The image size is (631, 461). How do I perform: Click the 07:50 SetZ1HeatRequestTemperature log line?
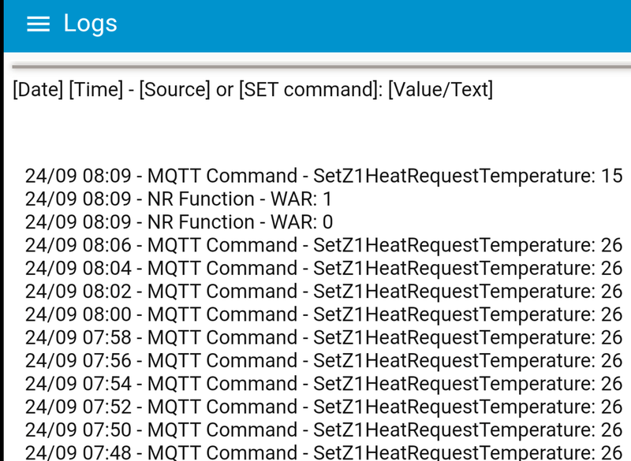(x=323, y=430)
